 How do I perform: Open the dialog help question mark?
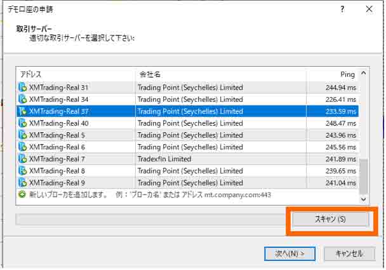(342, 10)
